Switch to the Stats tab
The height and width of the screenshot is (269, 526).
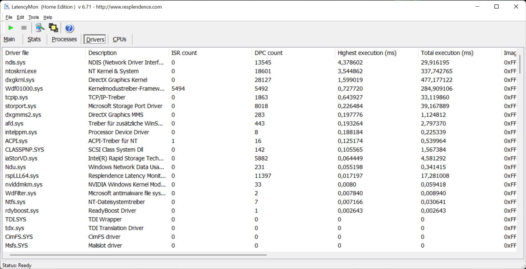[x=34, y=39]
